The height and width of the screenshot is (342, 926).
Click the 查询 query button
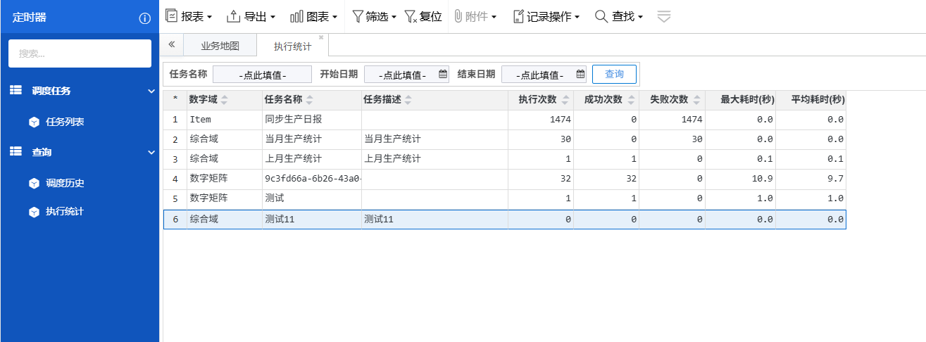click(x=614, y=74)
